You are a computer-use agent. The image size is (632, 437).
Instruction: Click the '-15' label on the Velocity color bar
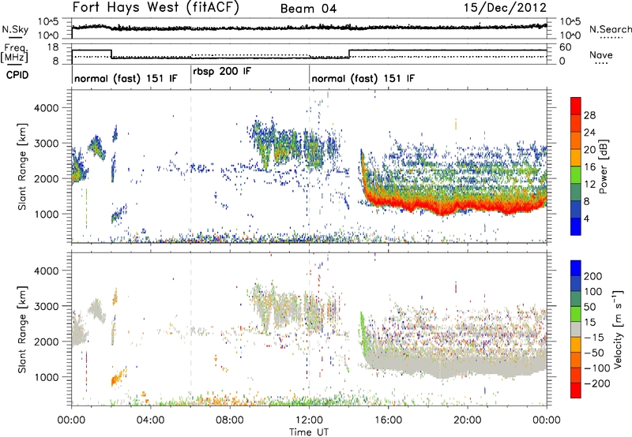tap(594, 337)
